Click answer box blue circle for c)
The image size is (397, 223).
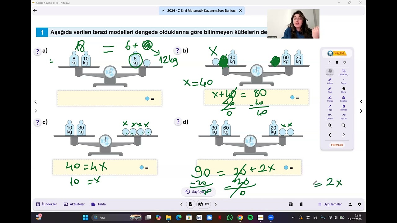pos(142,168)
